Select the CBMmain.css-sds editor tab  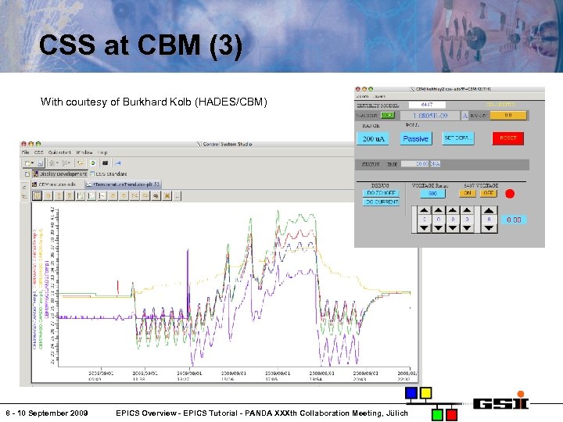[x=53, y=184]
